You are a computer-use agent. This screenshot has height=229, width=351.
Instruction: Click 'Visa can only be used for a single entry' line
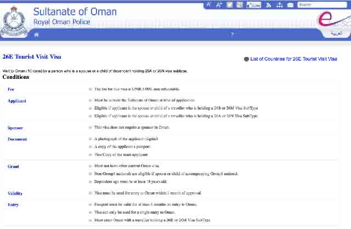click(x=134, y=212)
